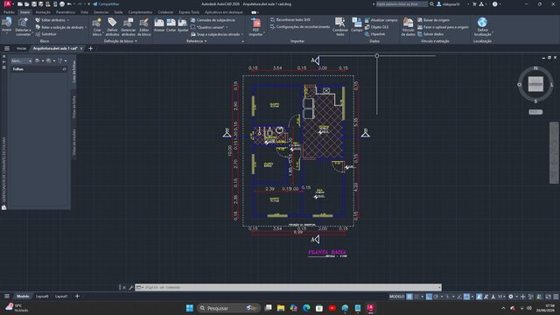The image size is (560, 315).
Task: Click the SUPERIOR face of the ViewCube
Action: 535,84
